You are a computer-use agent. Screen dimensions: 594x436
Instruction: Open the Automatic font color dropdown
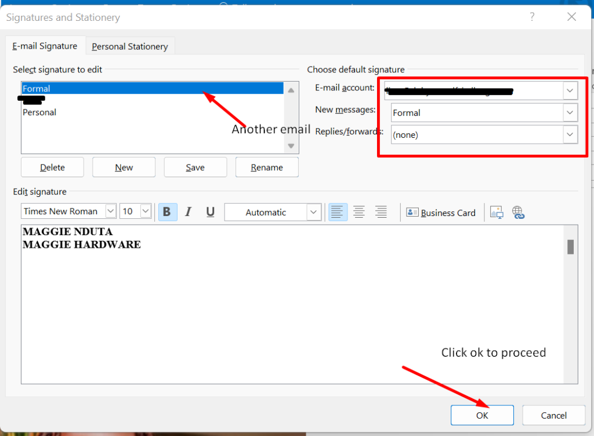[314, 212]
